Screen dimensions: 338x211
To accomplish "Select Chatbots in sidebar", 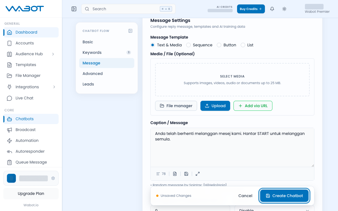I will tap(31, 119).
